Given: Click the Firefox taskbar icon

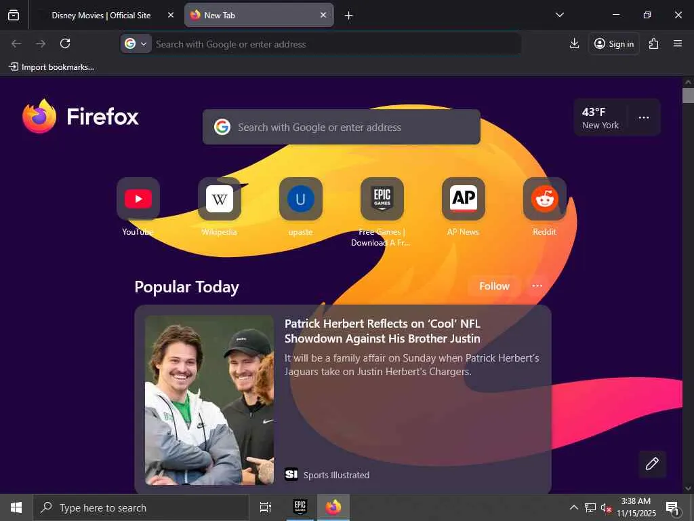Looking at the screenshot, I should tap(333, 507).
